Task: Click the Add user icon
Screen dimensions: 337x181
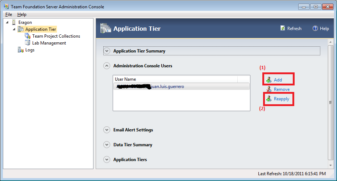Action: tap(269, 80)
